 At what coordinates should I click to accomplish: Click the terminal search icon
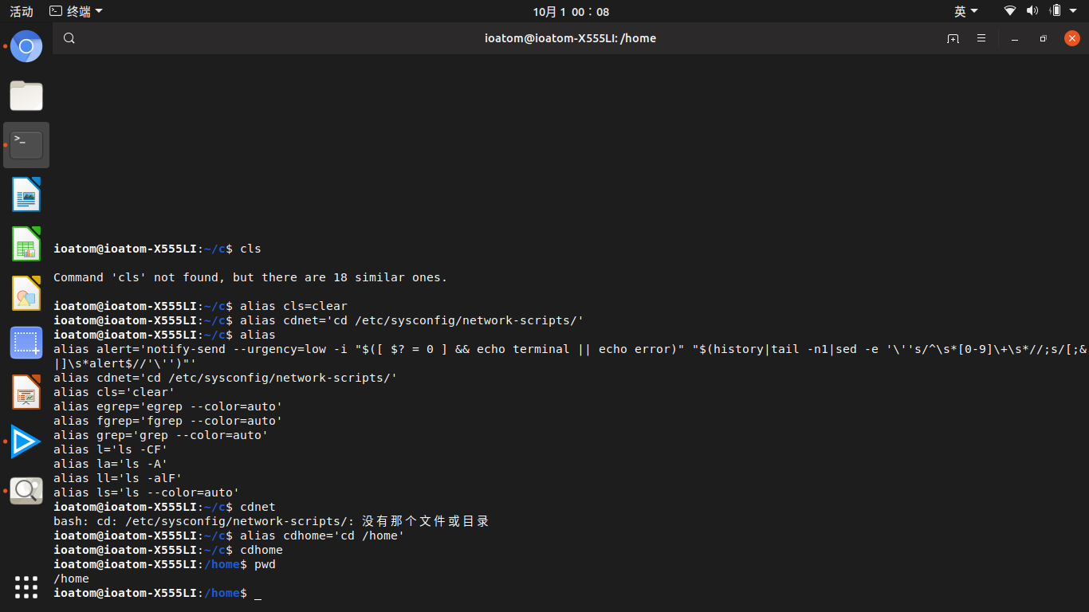69,38
